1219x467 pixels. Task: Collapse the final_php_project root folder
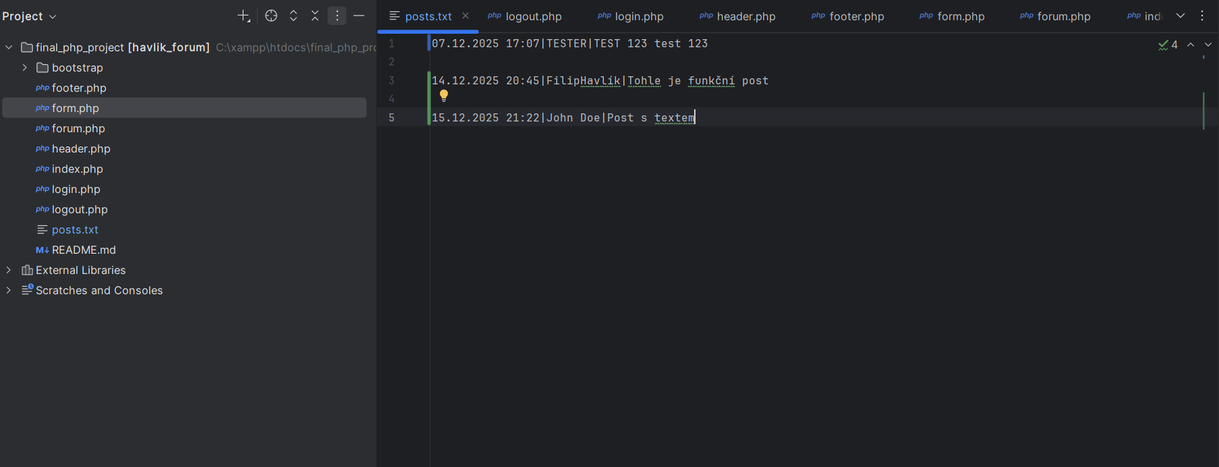coord(9,47)
